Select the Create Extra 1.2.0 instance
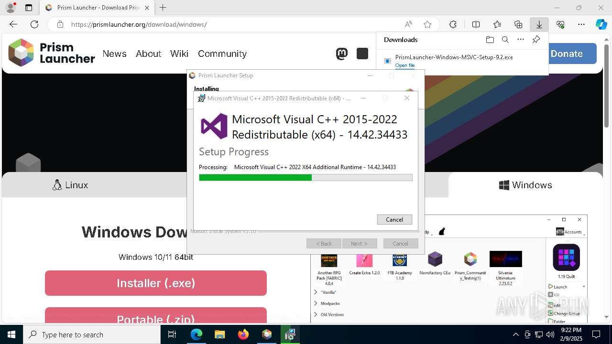Image resolution: width=612 pixels, height=344 pixels. pyautogui.click(x=364, y=263)
